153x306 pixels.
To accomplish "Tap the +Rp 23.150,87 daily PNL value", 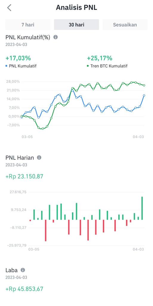I will tap(24, 176).
